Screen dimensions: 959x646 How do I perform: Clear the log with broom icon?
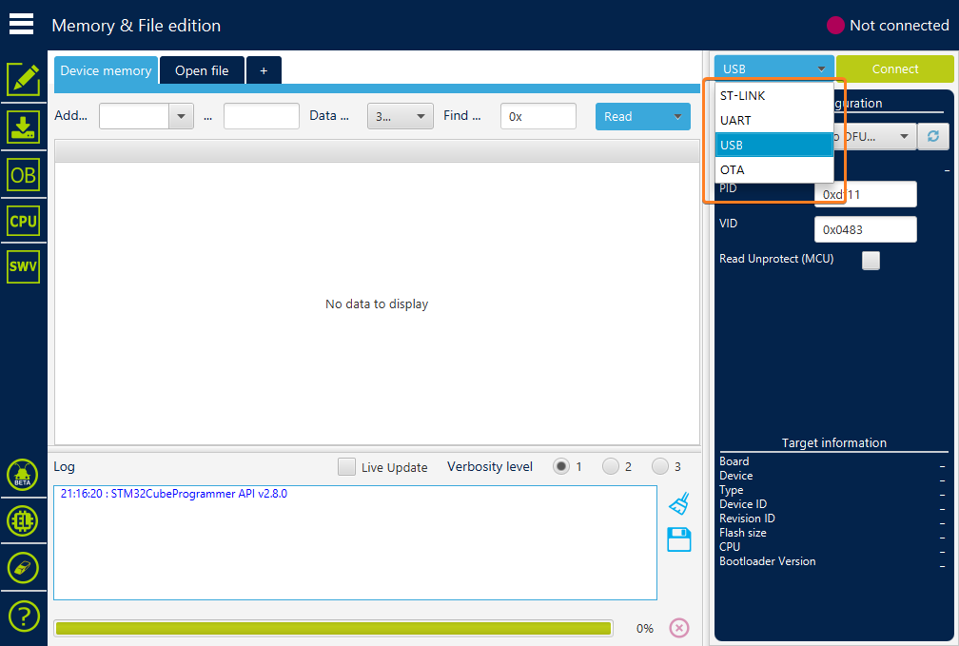(679, 503)
